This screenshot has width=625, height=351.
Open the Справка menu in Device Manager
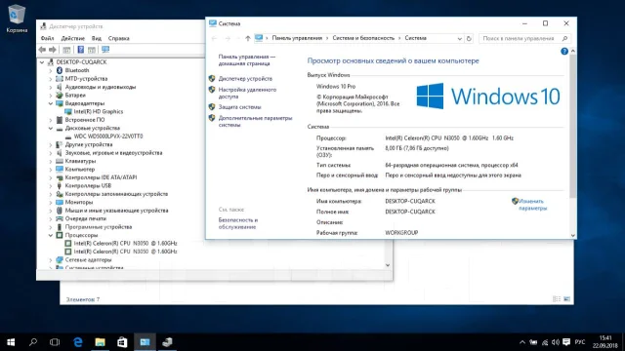coord(119,39)
